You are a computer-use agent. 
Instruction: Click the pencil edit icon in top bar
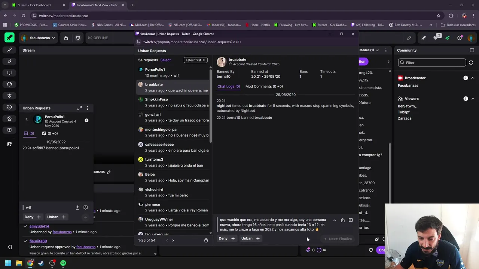click(x=409, y=38)
